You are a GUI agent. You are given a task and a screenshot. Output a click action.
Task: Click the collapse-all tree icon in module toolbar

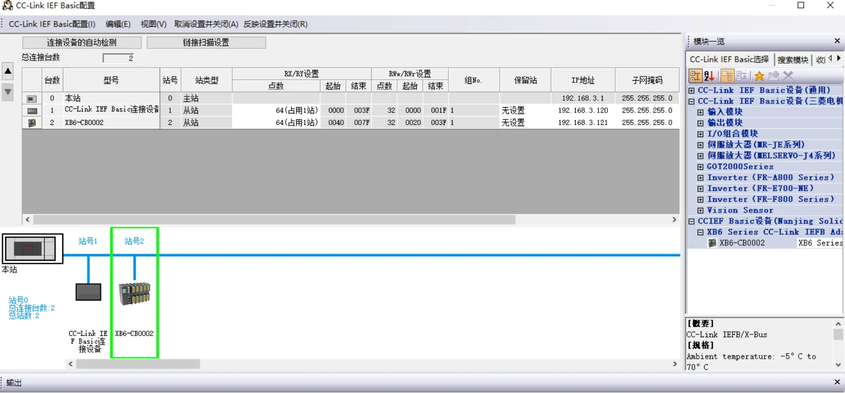pyautogui.click(x=741, y=76)
